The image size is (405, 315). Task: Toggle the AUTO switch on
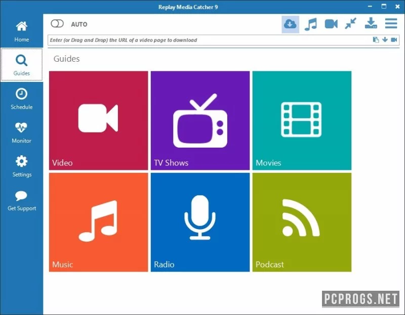[x=57, y=24]
